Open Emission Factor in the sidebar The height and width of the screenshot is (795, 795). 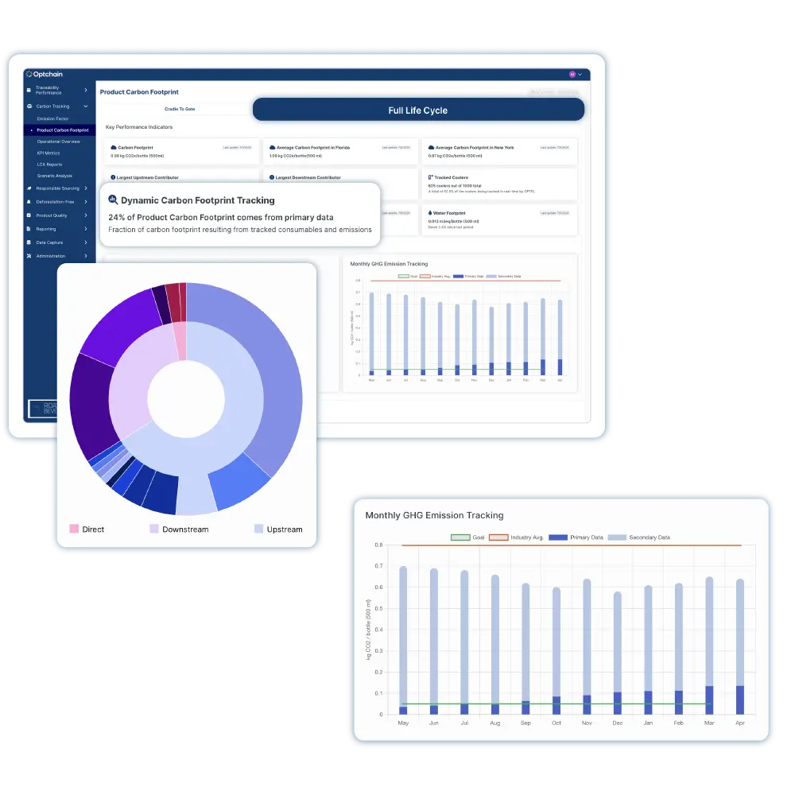tap(52, 118)
